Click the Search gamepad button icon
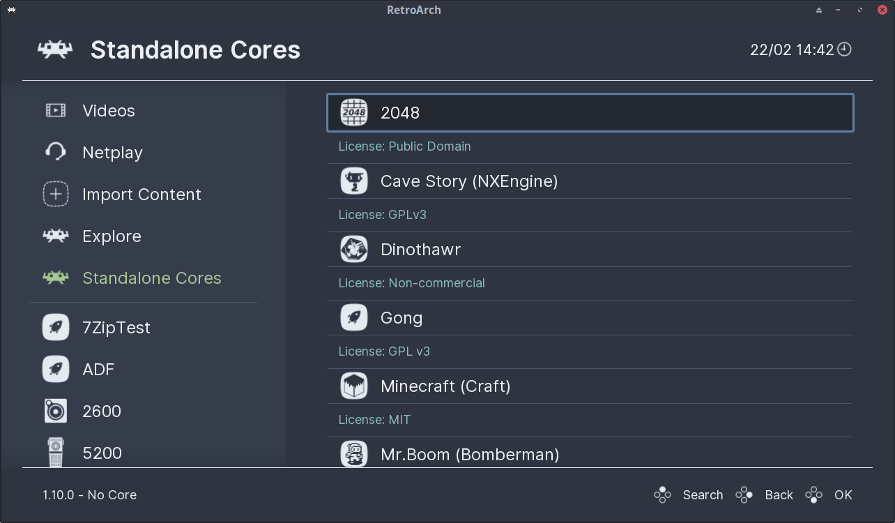This screenshot has height=523, width=895. (662, 495)
